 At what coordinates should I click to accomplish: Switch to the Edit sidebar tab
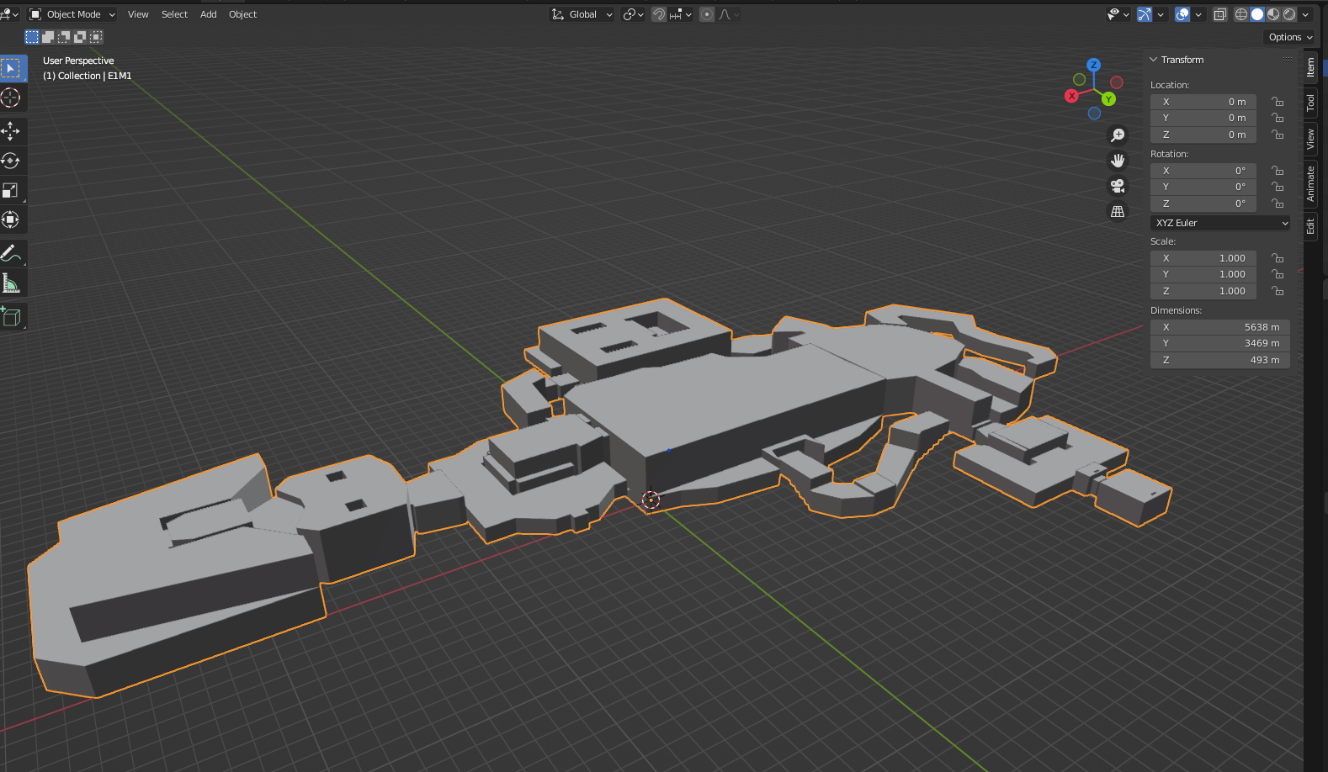coord(1310,226)
